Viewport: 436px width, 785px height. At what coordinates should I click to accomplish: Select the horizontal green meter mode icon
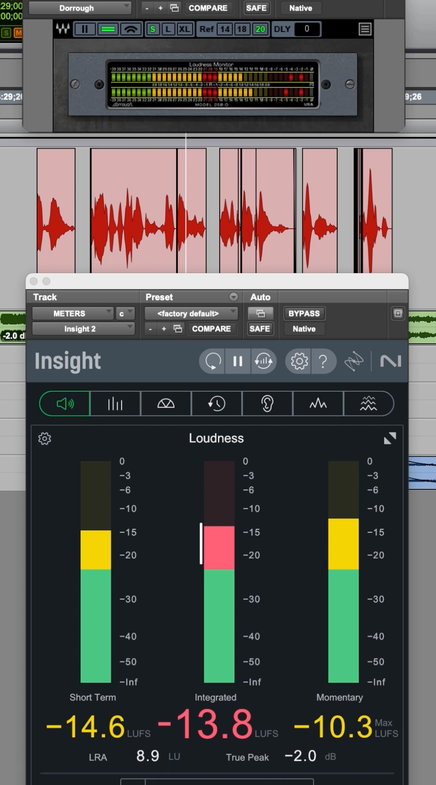coord(108,29)
